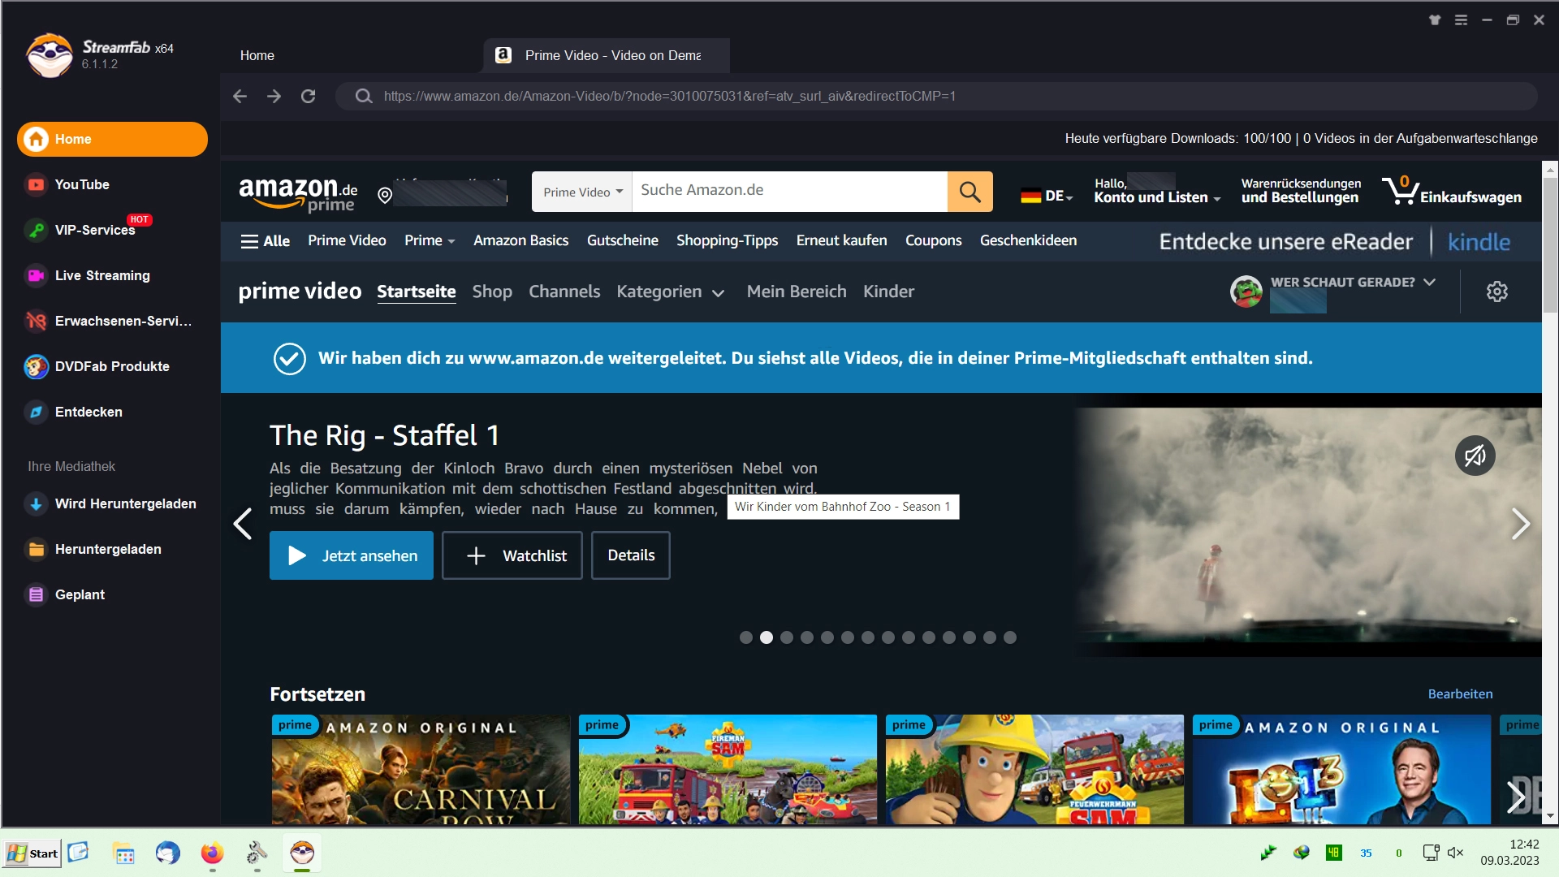Open Prime Video in the nav bar
Viewport: 1559px width, 877px height.
click(347, 240)
